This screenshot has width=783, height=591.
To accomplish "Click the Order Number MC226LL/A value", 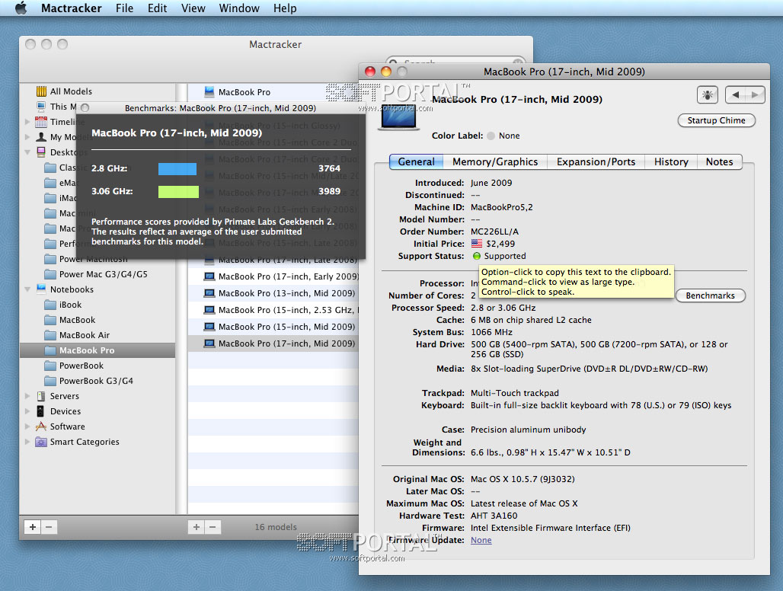I will point(494,232).
